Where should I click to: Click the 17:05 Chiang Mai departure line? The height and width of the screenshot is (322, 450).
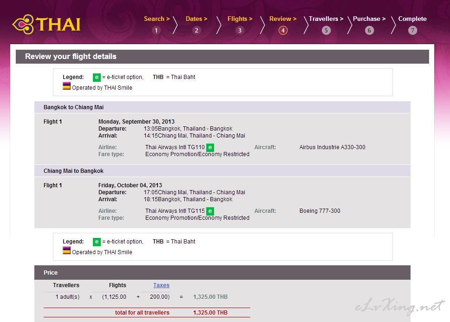pyautogui.click(x=194, y=192)
